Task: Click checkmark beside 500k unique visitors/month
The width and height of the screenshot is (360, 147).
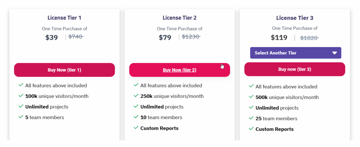Action: (x=251, y=97)
